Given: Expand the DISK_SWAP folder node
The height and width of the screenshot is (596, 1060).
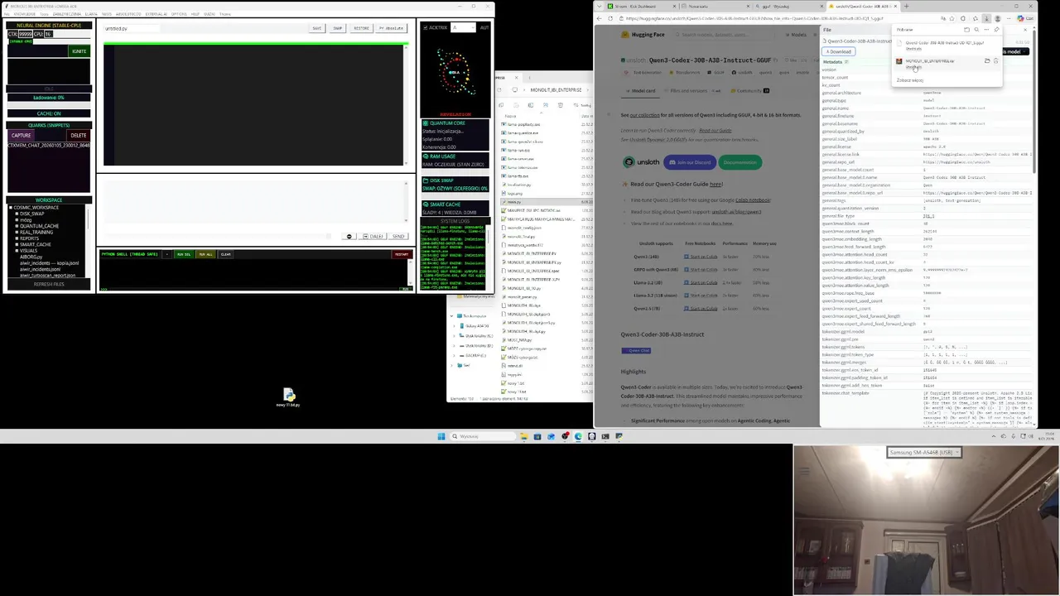Looking at the screenshot, I should click(x=17, y=214).
